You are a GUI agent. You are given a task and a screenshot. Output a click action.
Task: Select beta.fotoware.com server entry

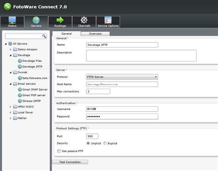pos(35,78)
